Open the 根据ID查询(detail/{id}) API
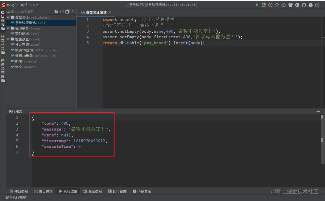Image resolution: width=325 pixels, height=201 pixels. coord(41,50)
